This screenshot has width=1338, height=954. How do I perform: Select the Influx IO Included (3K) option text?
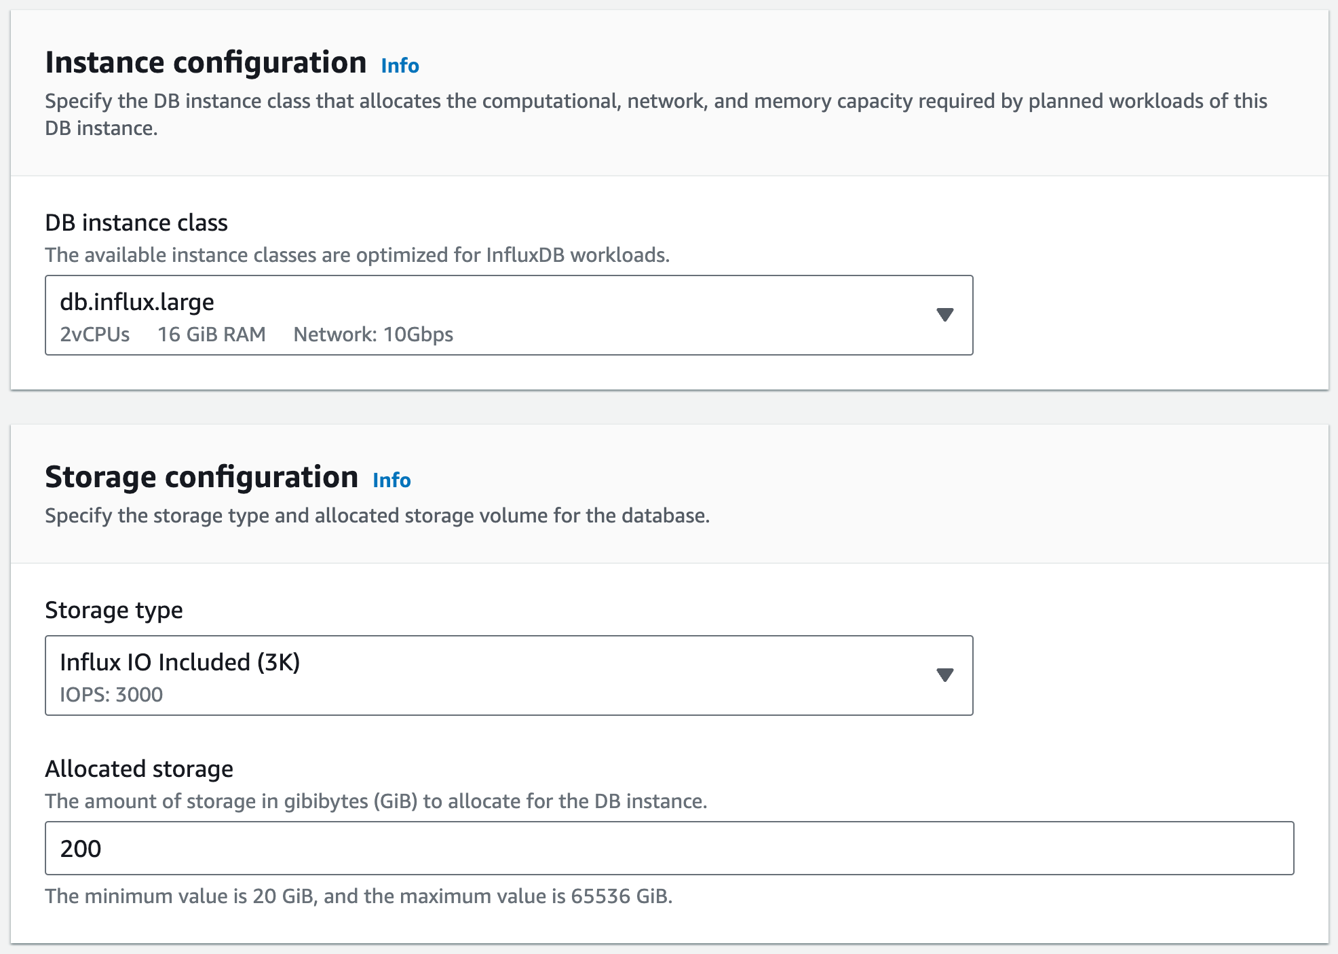180,662
